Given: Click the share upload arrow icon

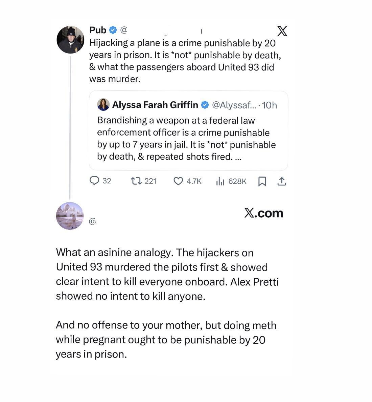Looking at the screenshot, I should [282, 182].
